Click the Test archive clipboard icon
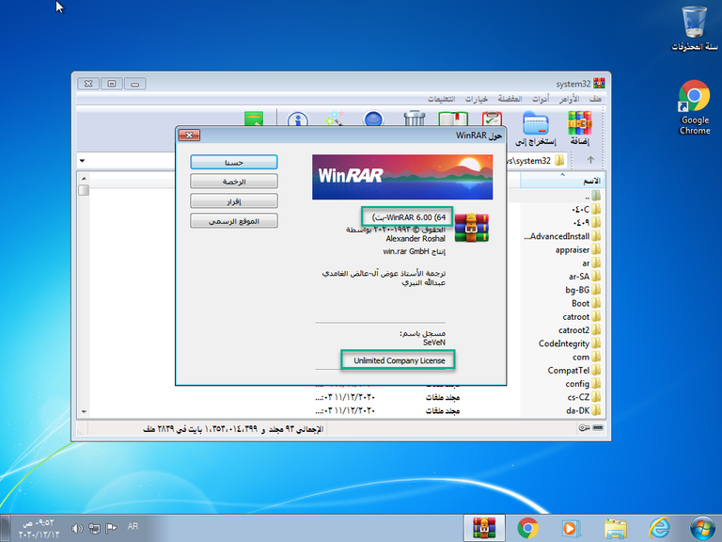Image resolution: width=722 pixels, height=542 pixels. (492, 119)
